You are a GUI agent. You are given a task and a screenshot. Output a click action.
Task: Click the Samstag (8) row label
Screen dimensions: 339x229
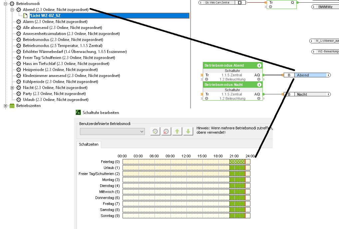coord(110,210)
